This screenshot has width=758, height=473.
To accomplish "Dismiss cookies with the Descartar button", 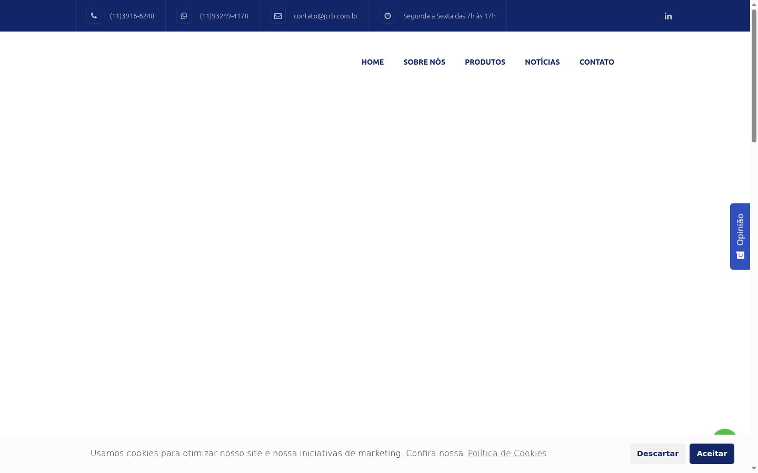I will [x=657, y=454].
